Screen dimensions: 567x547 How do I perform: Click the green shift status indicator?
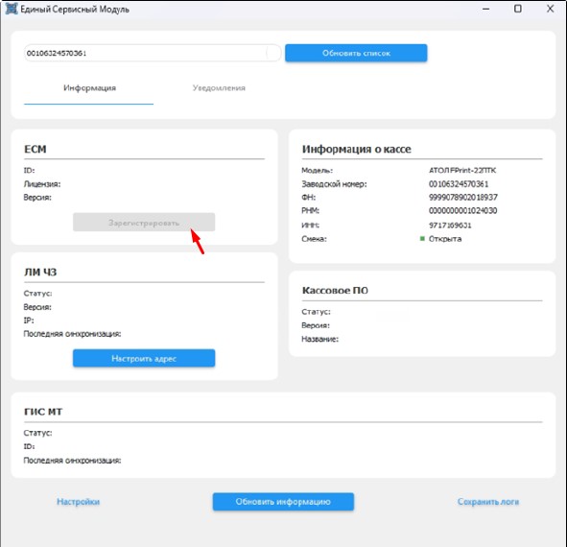click(x=422, y=238)
